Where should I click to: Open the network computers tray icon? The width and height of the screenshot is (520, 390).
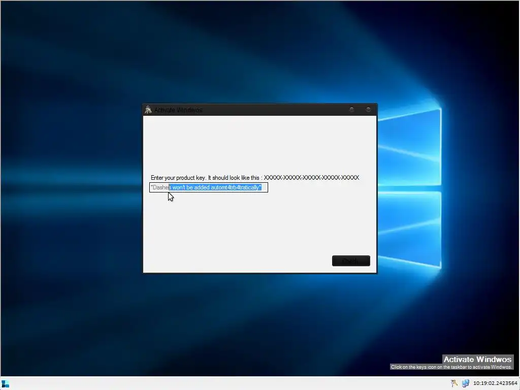point(466,383)
